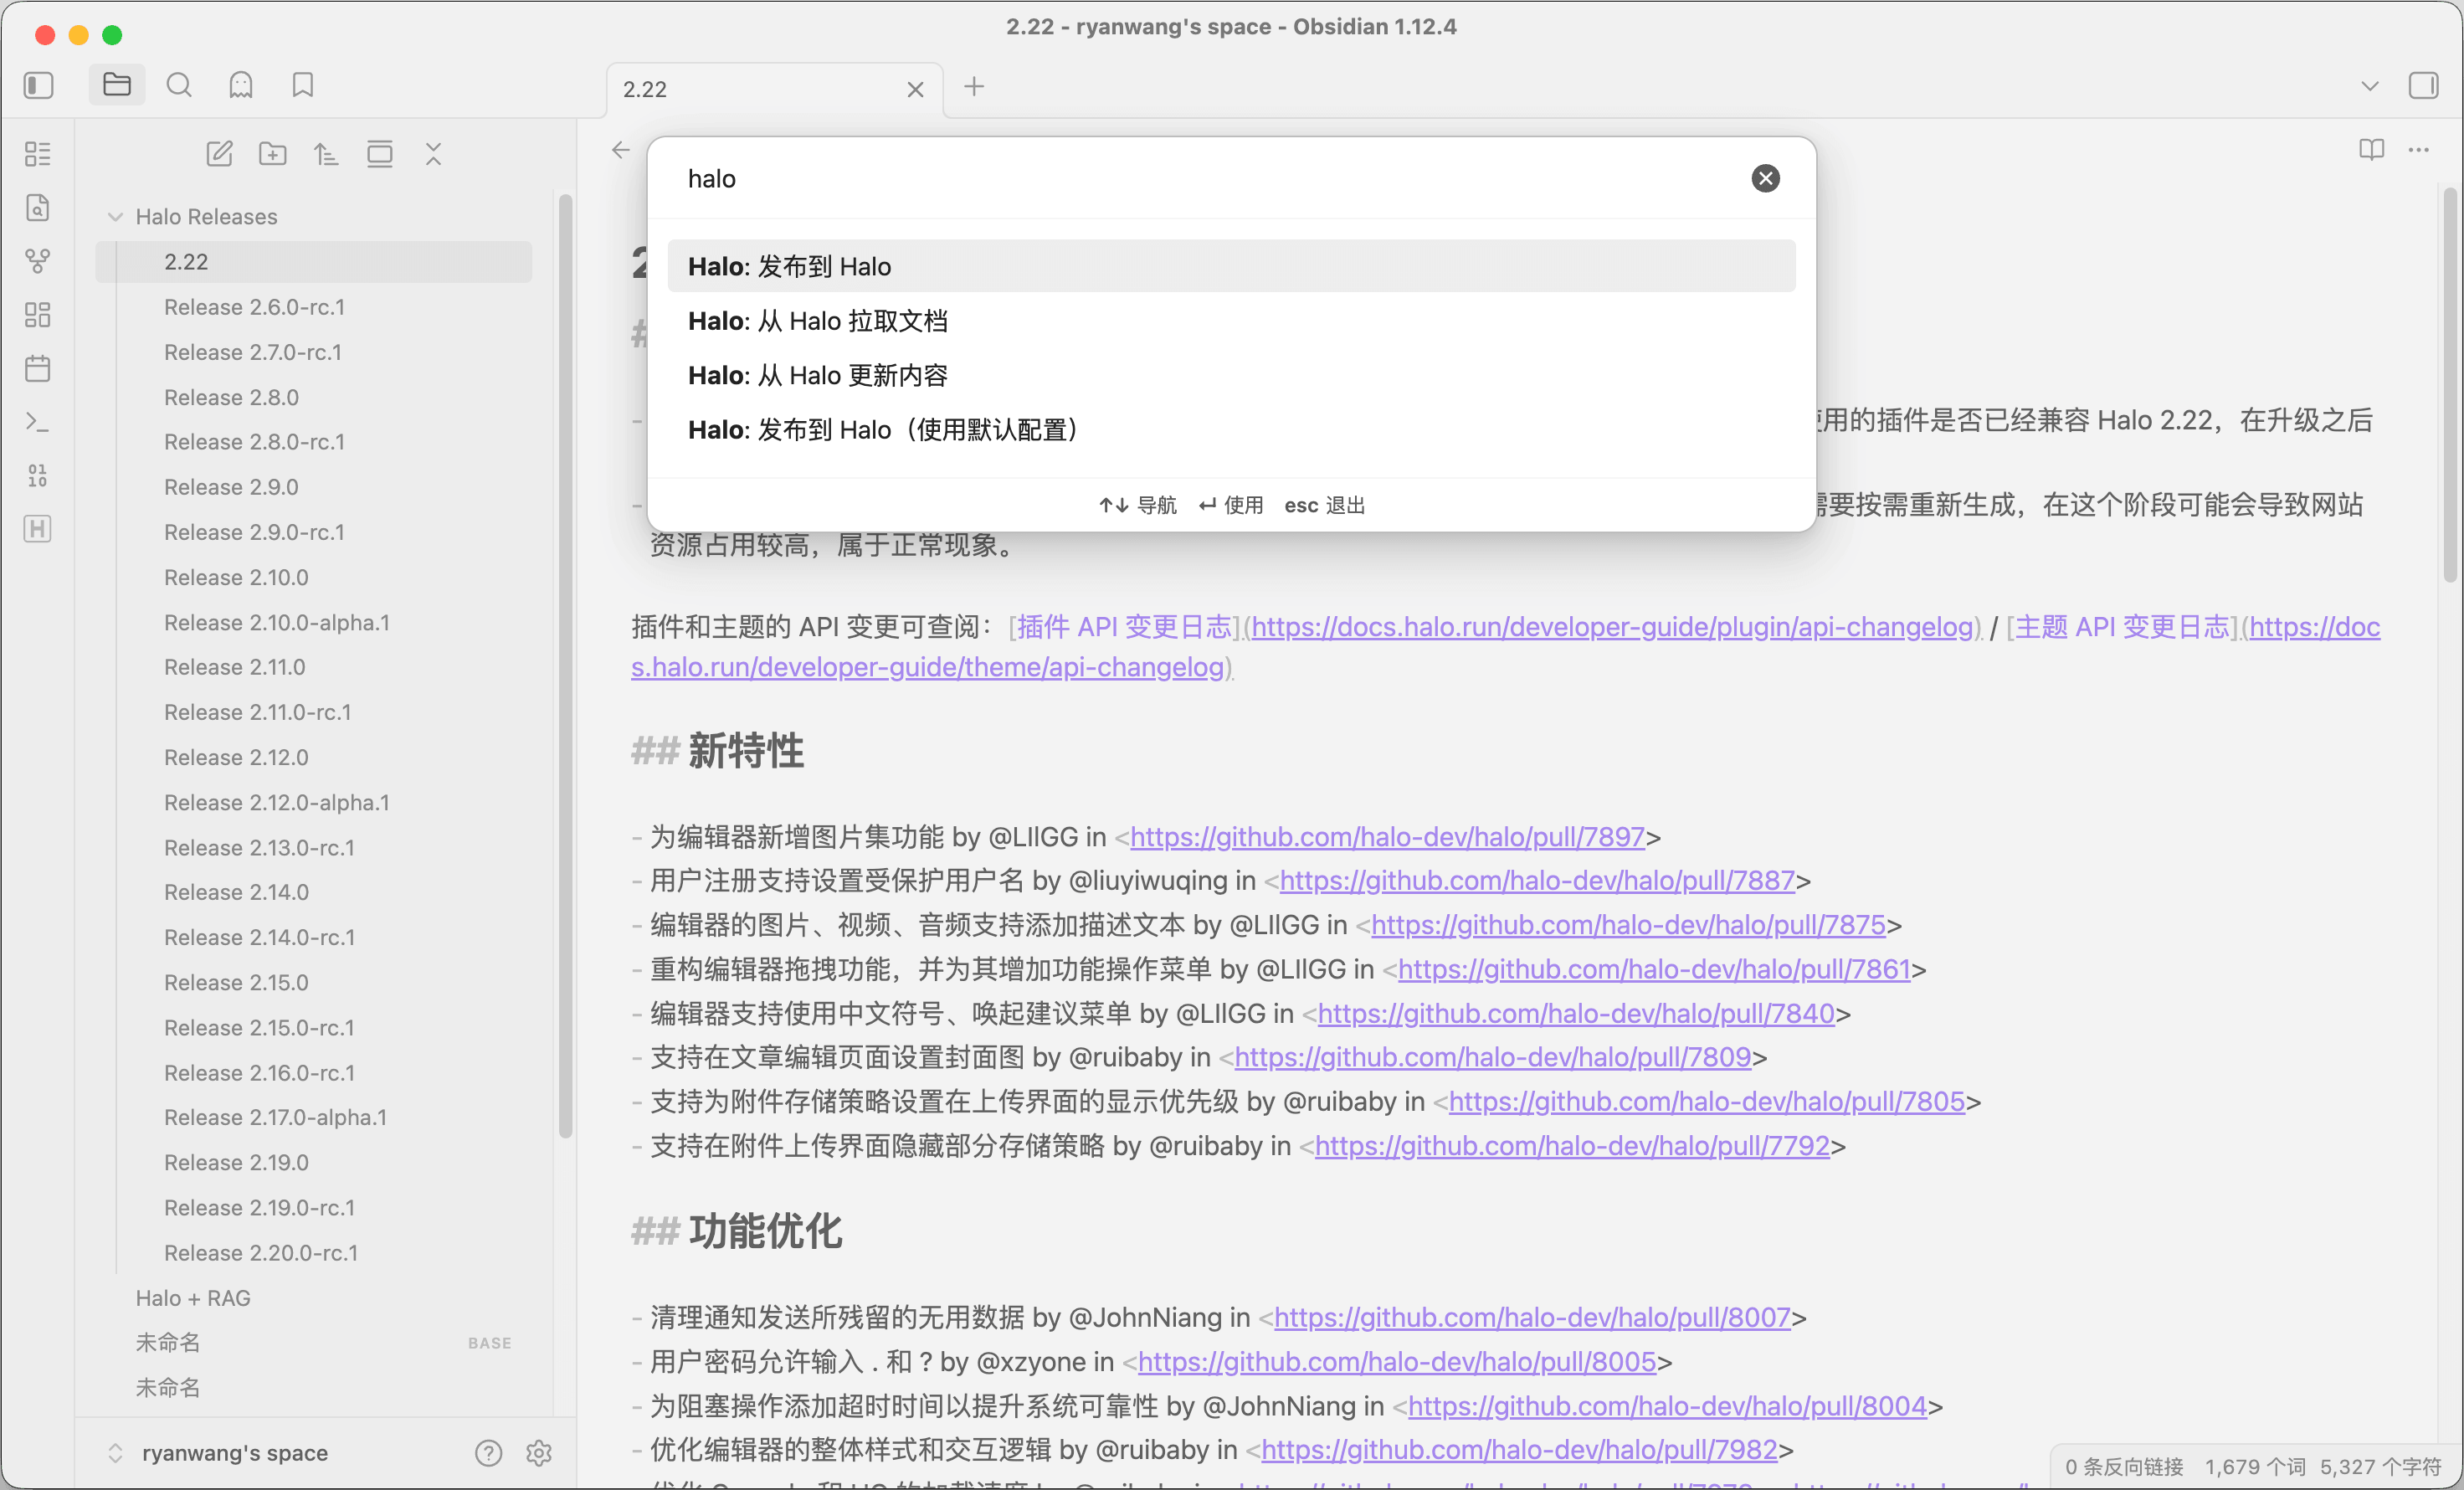Open the bookmarks panel icon

(x=303, y=86)
